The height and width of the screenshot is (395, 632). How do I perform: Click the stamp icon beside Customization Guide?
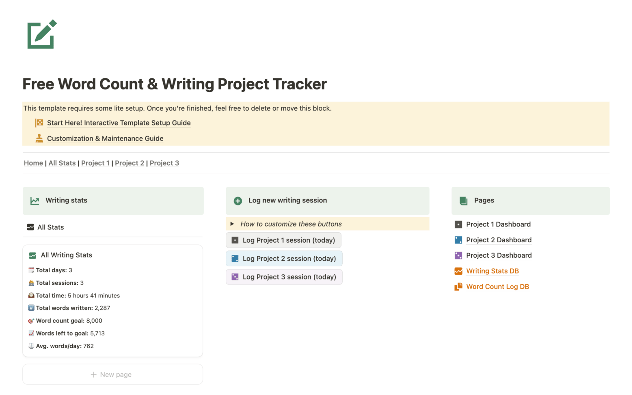point(39,139)
